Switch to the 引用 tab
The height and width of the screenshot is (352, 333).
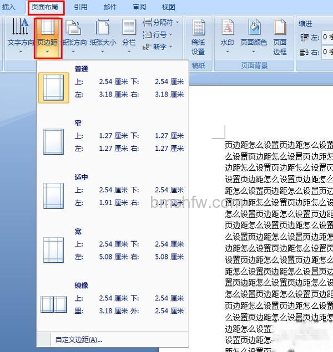point(80,7)
